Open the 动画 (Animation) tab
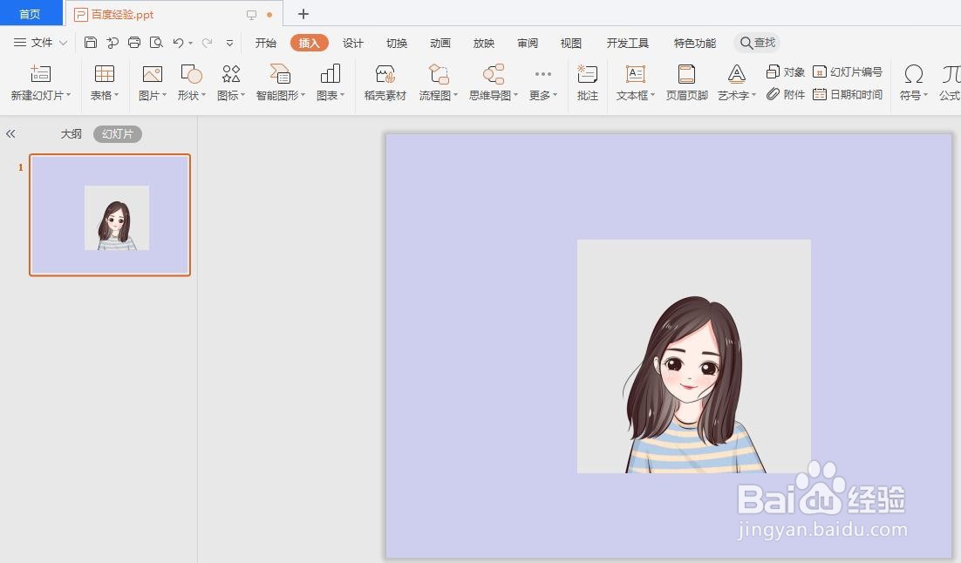Screen dimensions: 961x563 point(440,42)
